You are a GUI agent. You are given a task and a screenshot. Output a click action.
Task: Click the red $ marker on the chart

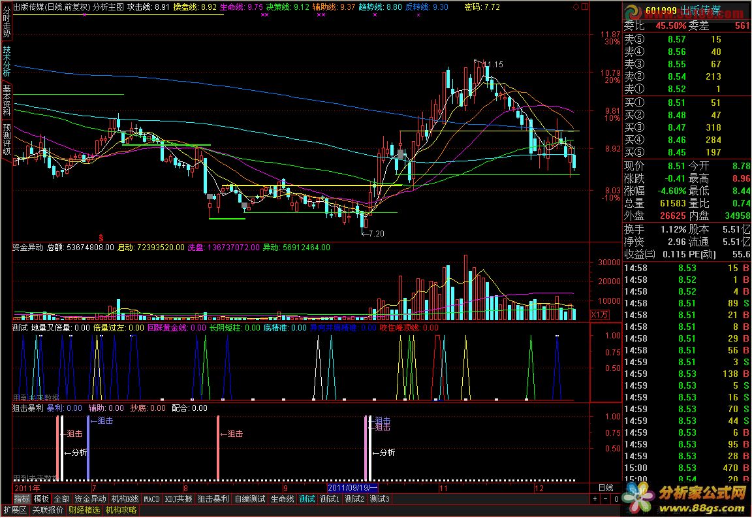pos(101,238)
